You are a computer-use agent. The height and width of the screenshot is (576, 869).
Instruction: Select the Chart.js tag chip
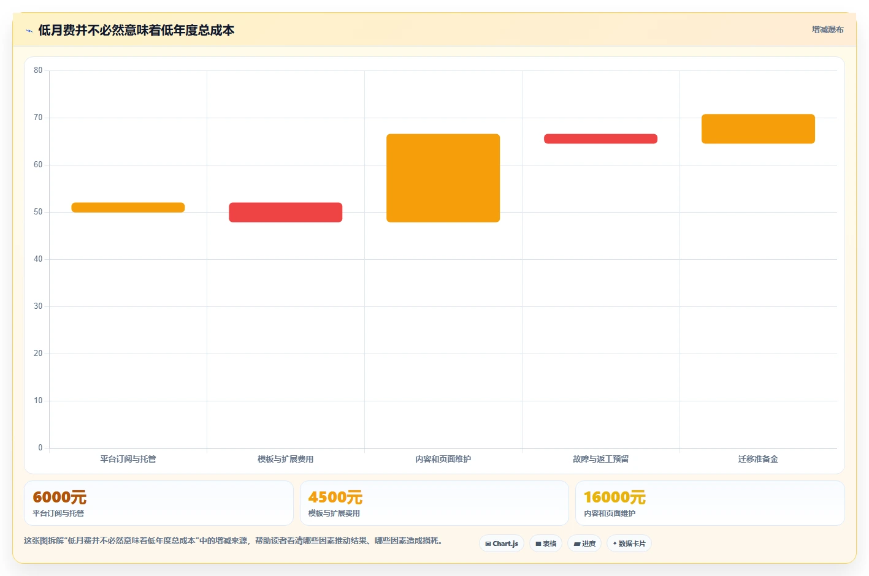(x=501, y=544)
